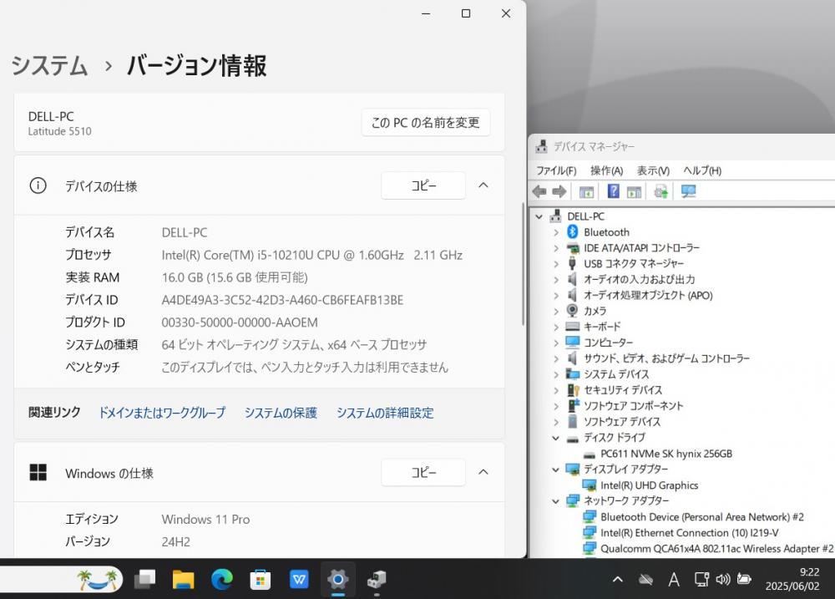Click the Forward arrow in Device Manager toolbar
The image size is (835, 599).
(559, 191)
